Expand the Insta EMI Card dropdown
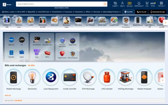The width and height of the screenshot is (168, 105). click(45, 12)
